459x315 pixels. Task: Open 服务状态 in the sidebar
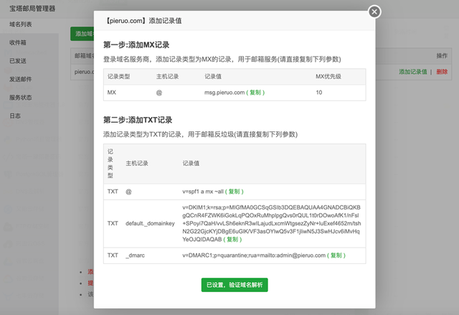pos(21,98)
